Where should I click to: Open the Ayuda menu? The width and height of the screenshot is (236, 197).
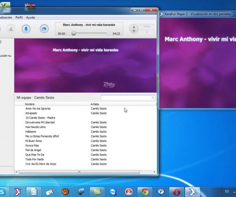pyautogui.click(x=30, y=17)
